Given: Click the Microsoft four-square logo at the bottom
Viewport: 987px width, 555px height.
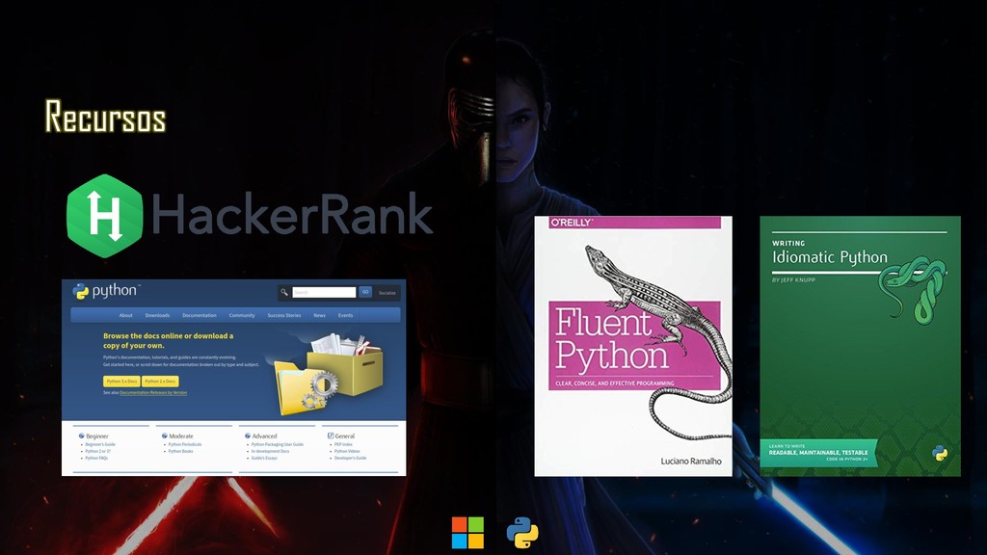Looking at the screenshot, I should coord(467,533).
